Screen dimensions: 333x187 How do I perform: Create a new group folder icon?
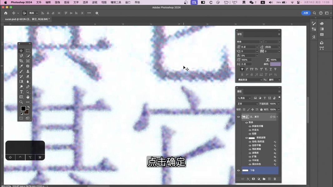264,179
